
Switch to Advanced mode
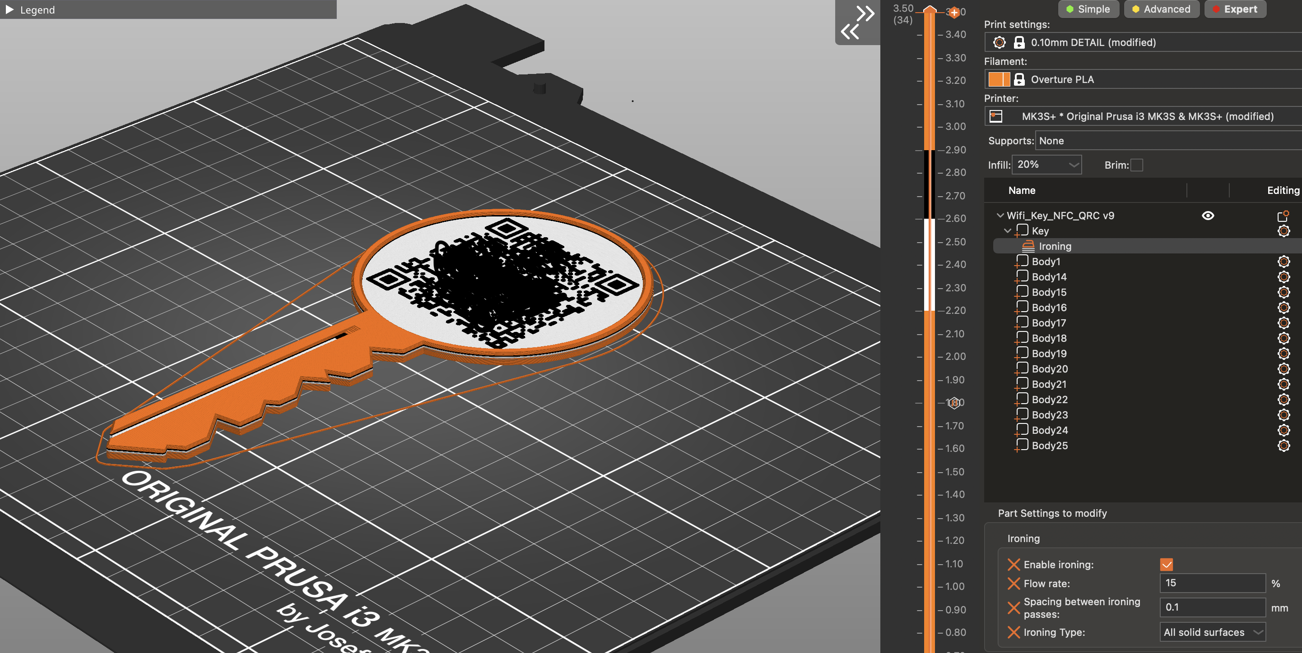pyautogui.click(x=1161, y=9)
